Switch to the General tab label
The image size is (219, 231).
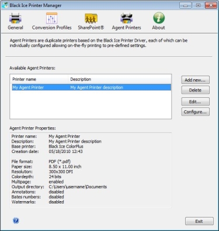coord(15,28)
